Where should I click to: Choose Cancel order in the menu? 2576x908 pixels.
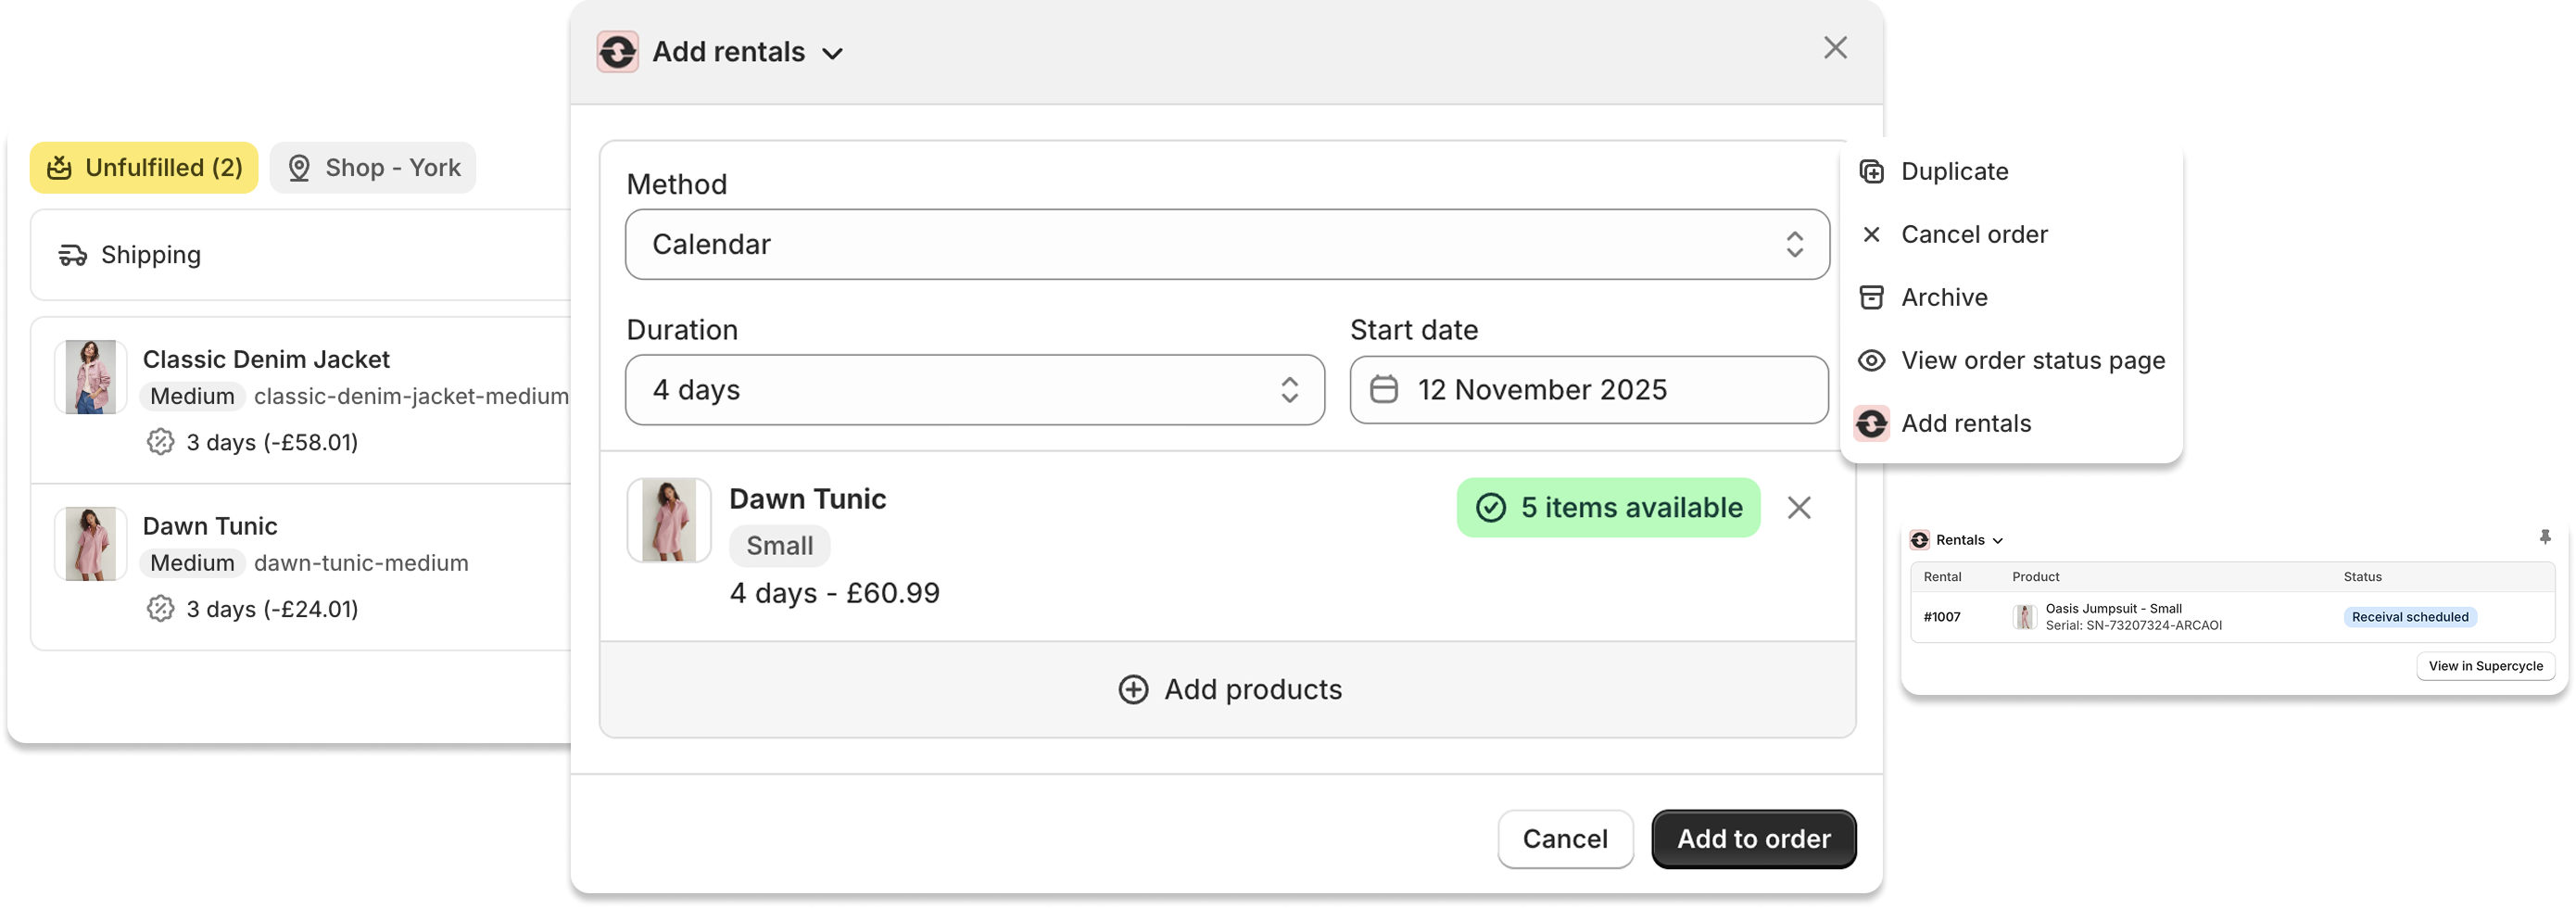point(1974,234)
